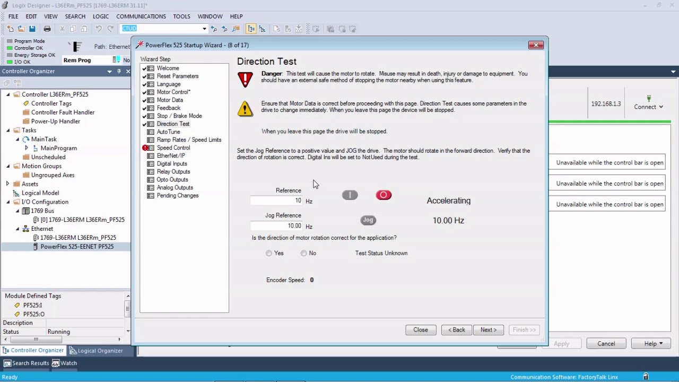
Task: Open the Controller Organizer panel options dropdown
Action: [x=110, y=71]
